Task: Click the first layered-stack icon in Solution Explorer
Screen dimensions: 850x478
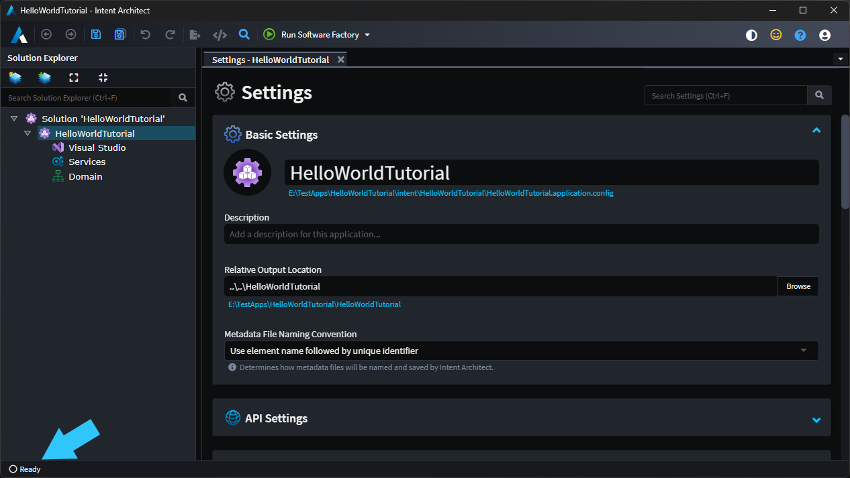Action: click(15, 78)
